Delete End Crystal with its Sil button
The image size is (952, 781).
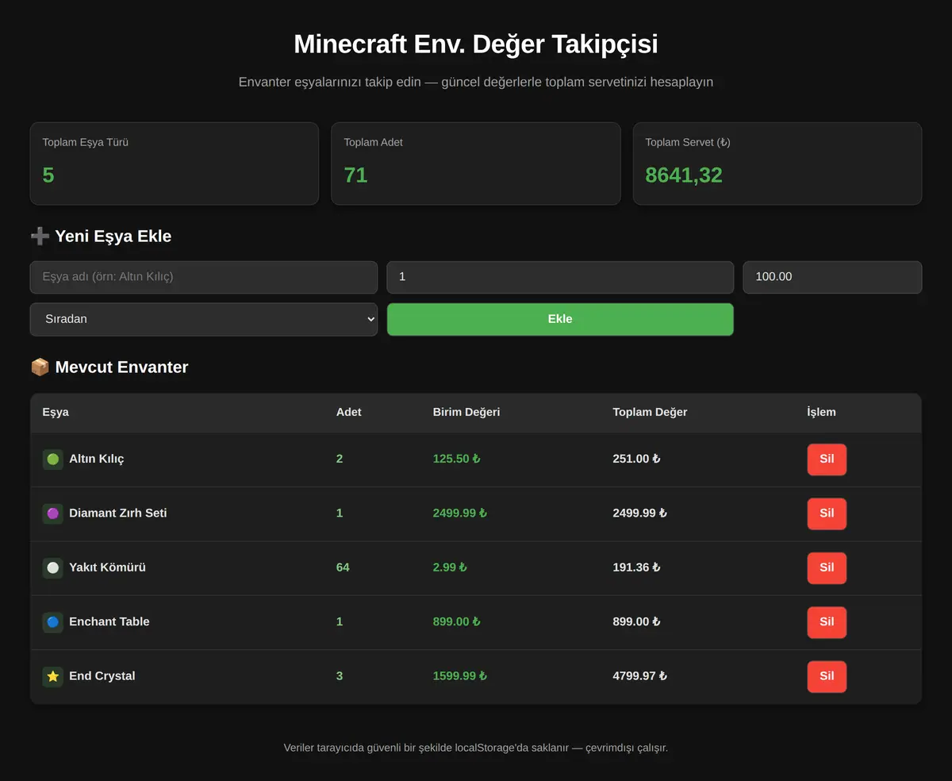coord(827,677)
